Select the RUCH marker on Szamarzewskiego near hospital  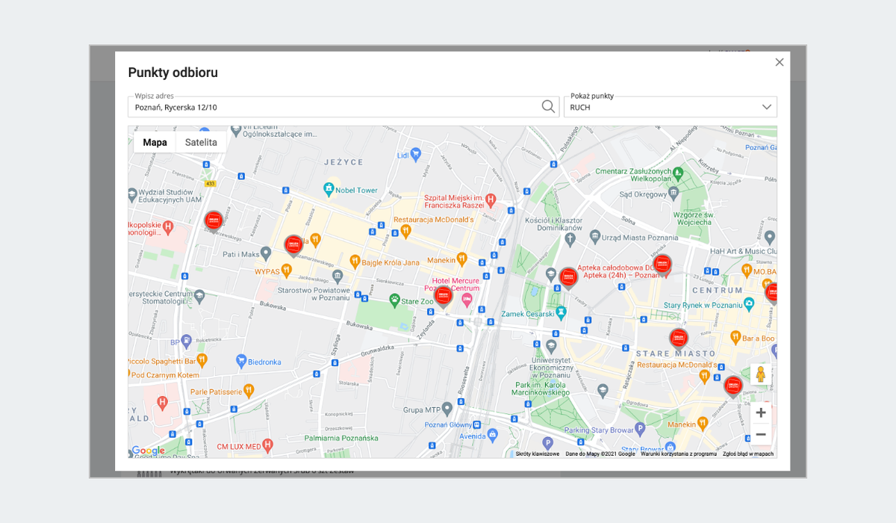tap(214, 222)
